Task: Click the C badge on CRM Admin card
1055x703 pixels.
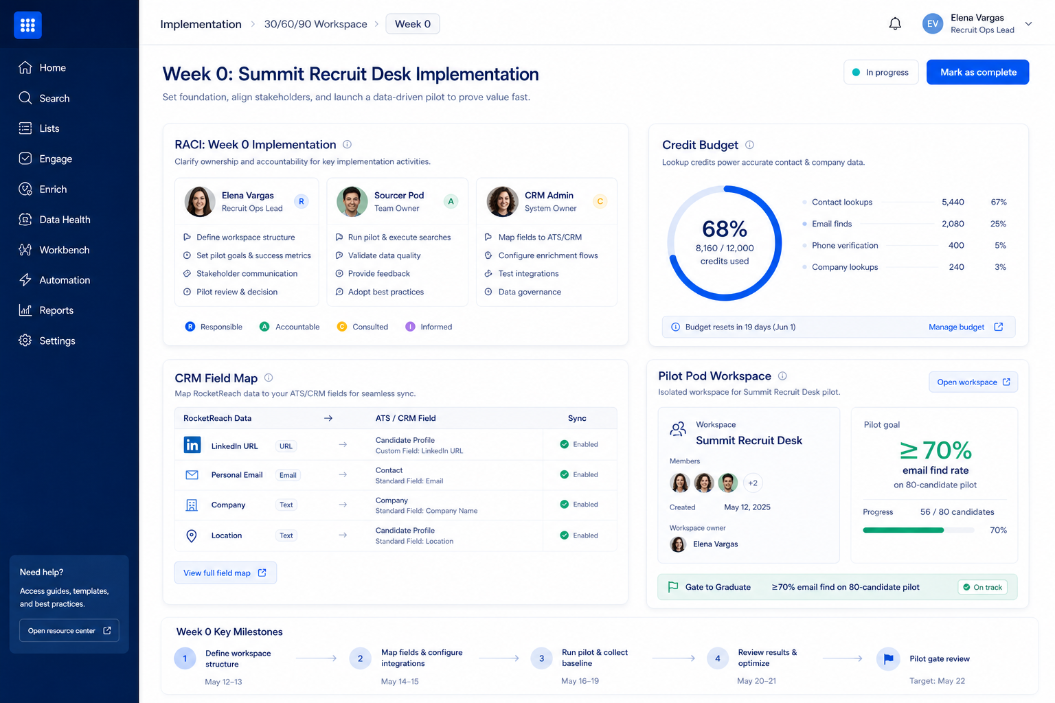Action: 600,201
